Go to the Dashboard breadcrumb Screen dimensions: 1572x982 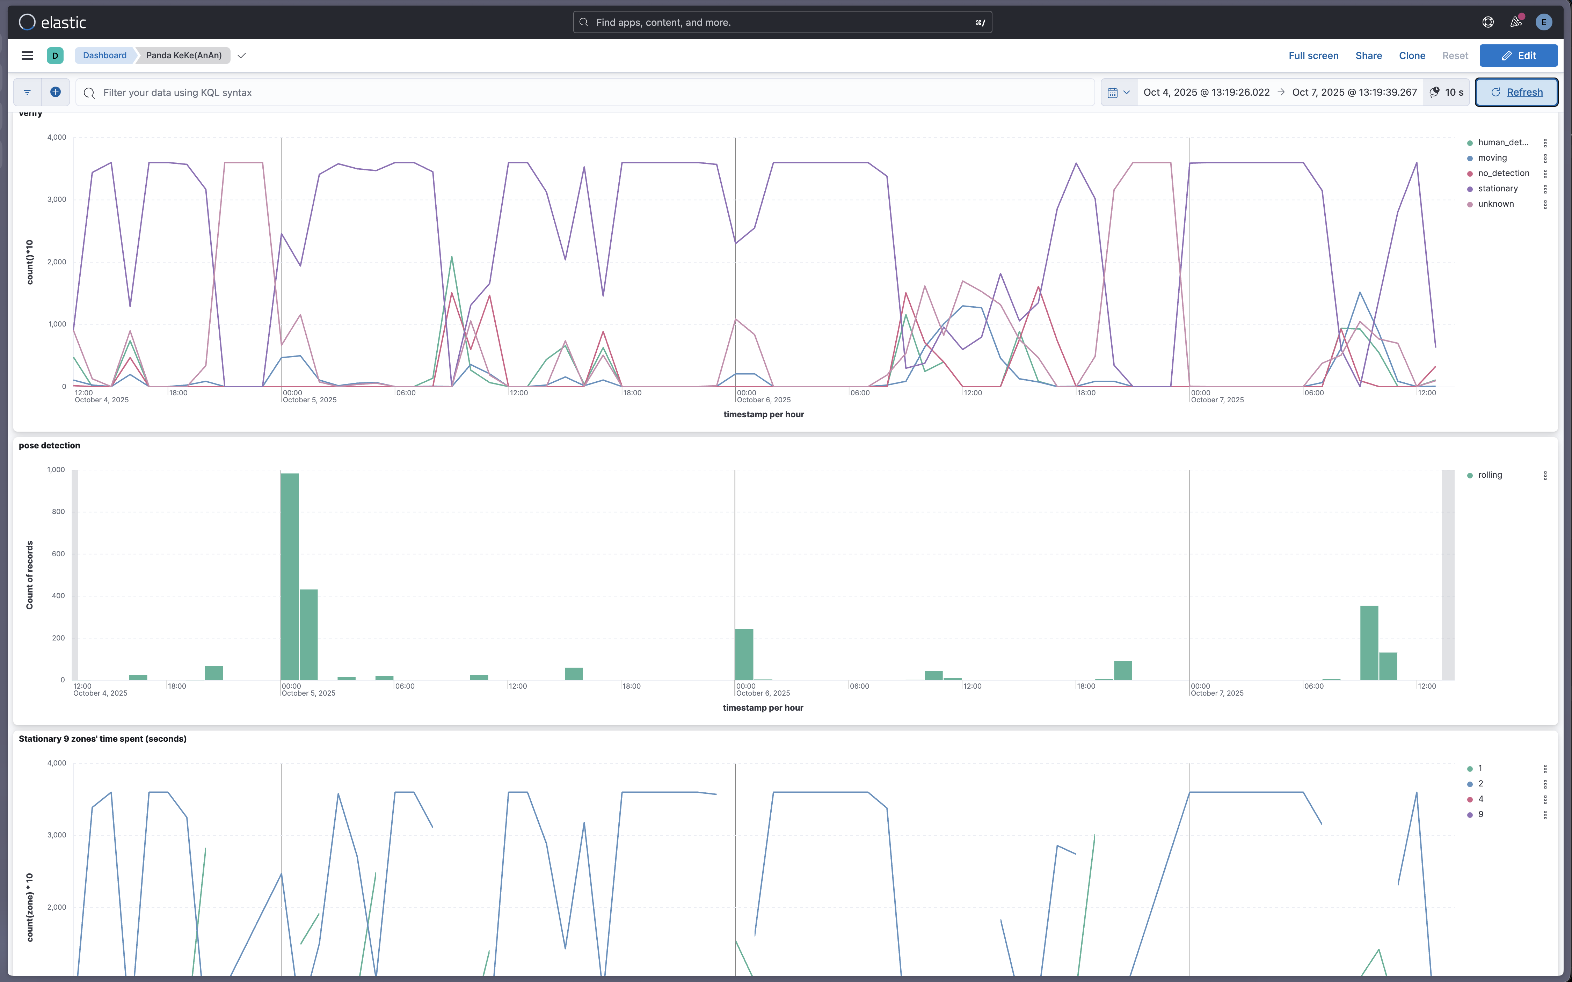(104, 55)
